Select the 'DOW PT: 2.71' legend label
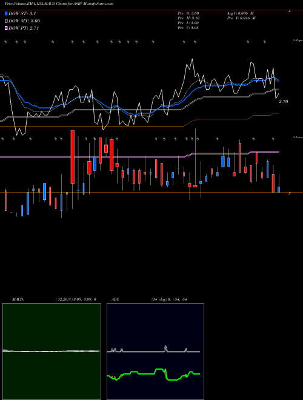Viewport: 303px width, 400px height. coord(24,28)
